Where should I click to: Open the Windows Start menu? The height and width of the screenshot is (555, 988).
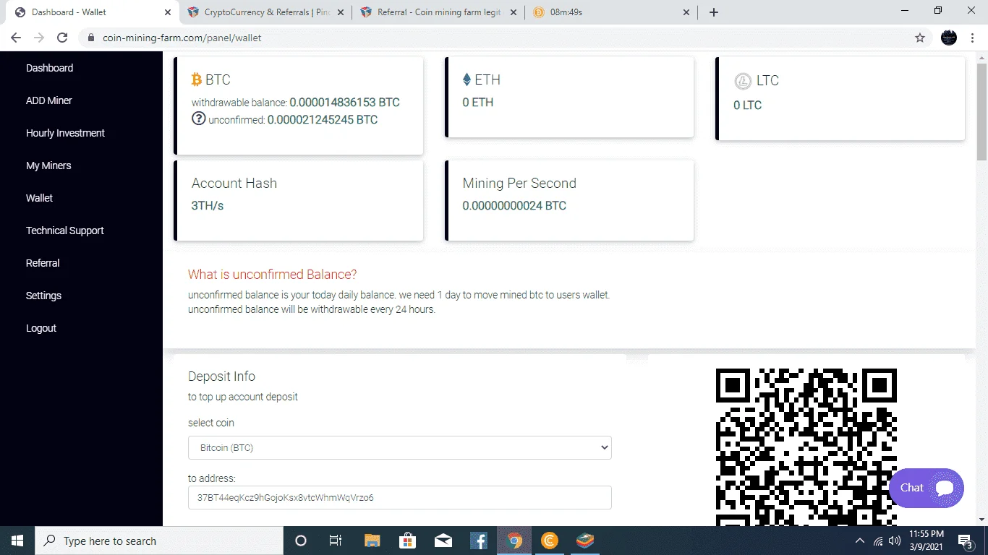[x=17, y=541]
